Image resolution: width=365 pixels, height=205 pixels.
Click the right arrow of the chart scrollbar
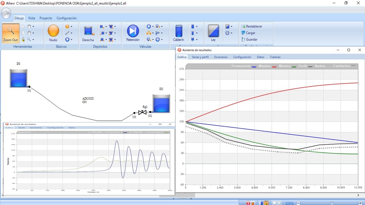click(358, 195)
